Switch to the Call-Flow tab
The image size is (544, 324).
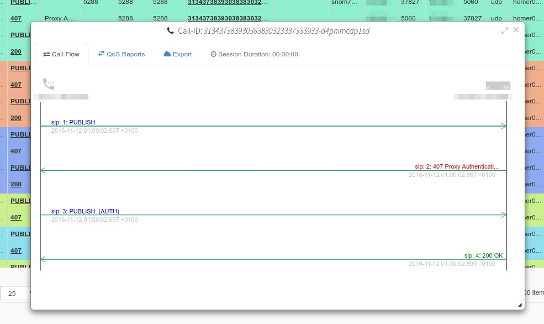[x=61, y=54]
